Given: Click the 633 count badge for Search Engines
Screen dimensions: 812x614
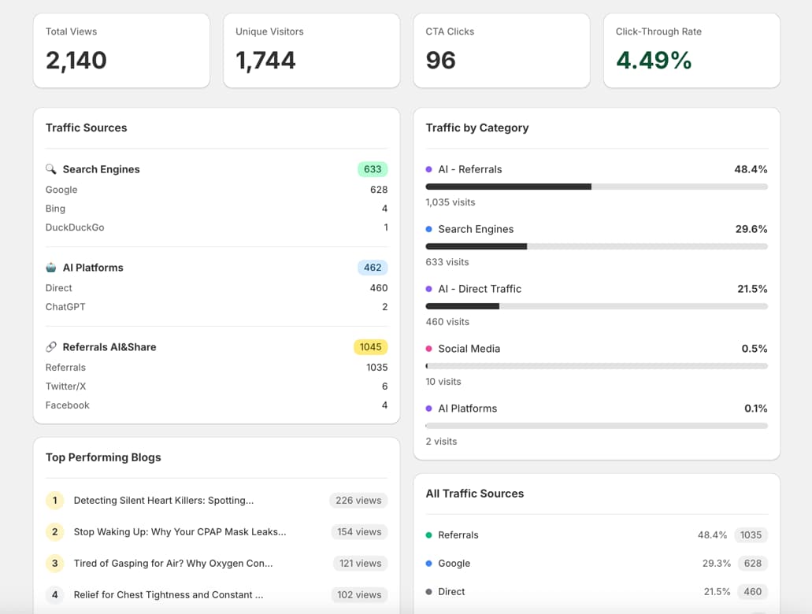Looking at the screenshot, I should (372, 168).
